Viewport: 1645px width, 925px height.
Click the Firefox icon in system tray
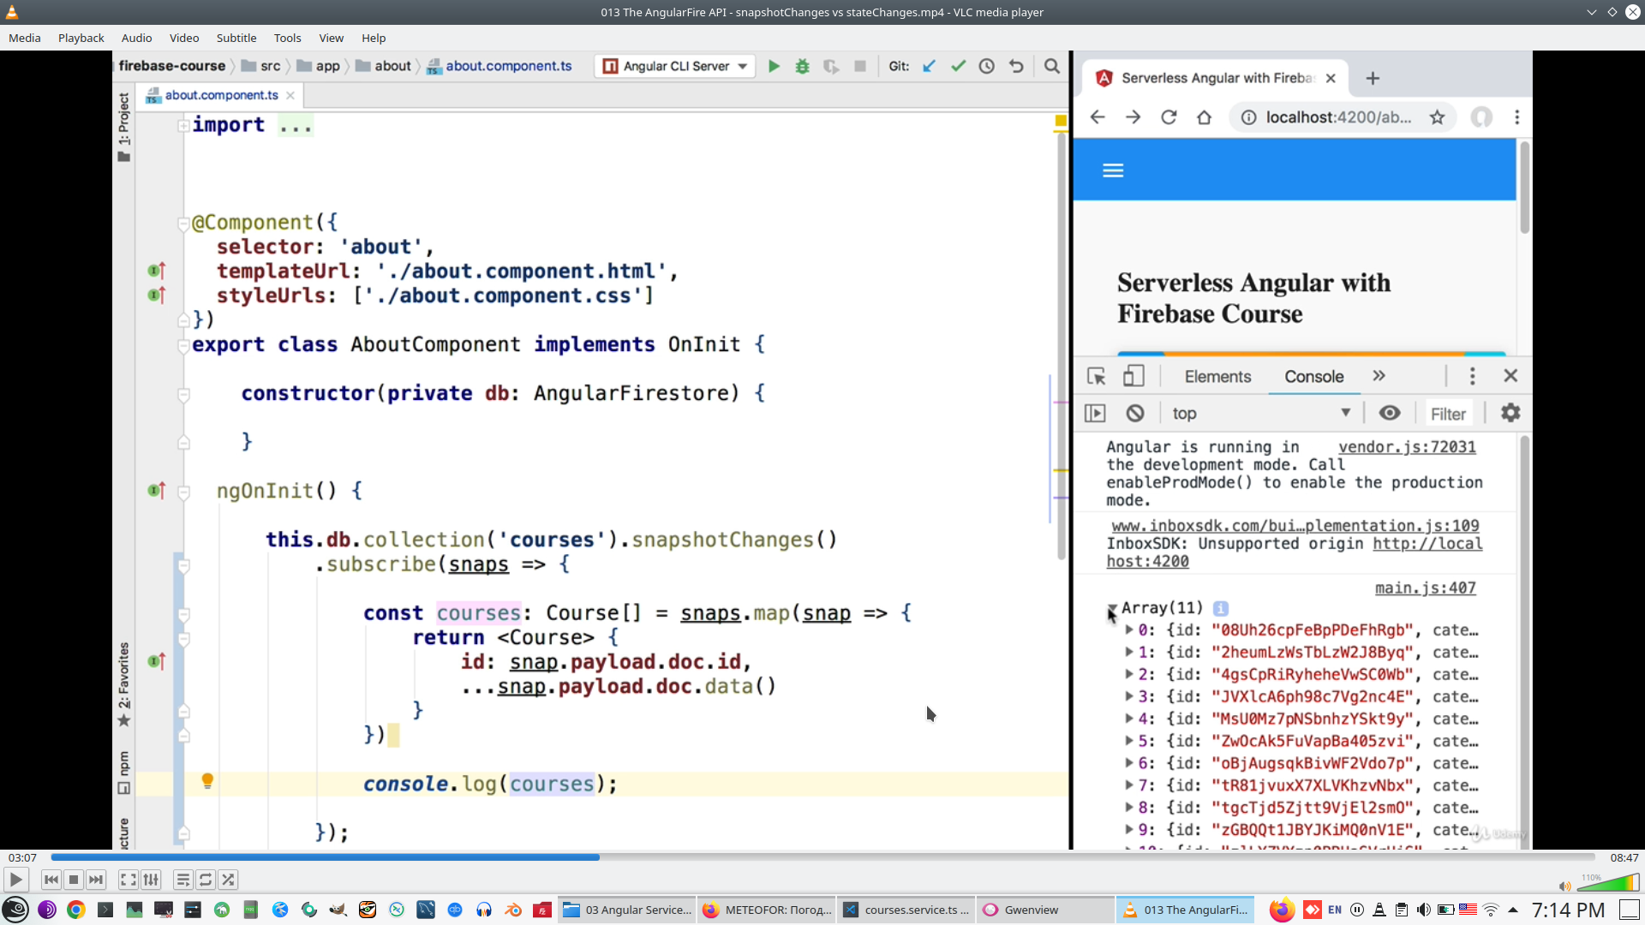pyautogui.click(x=1282, y=910)
